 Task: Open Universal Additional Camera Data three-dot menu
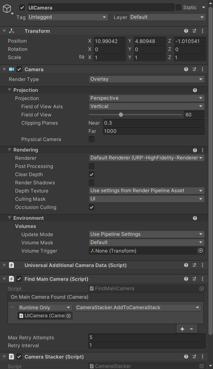click(203, 265)
